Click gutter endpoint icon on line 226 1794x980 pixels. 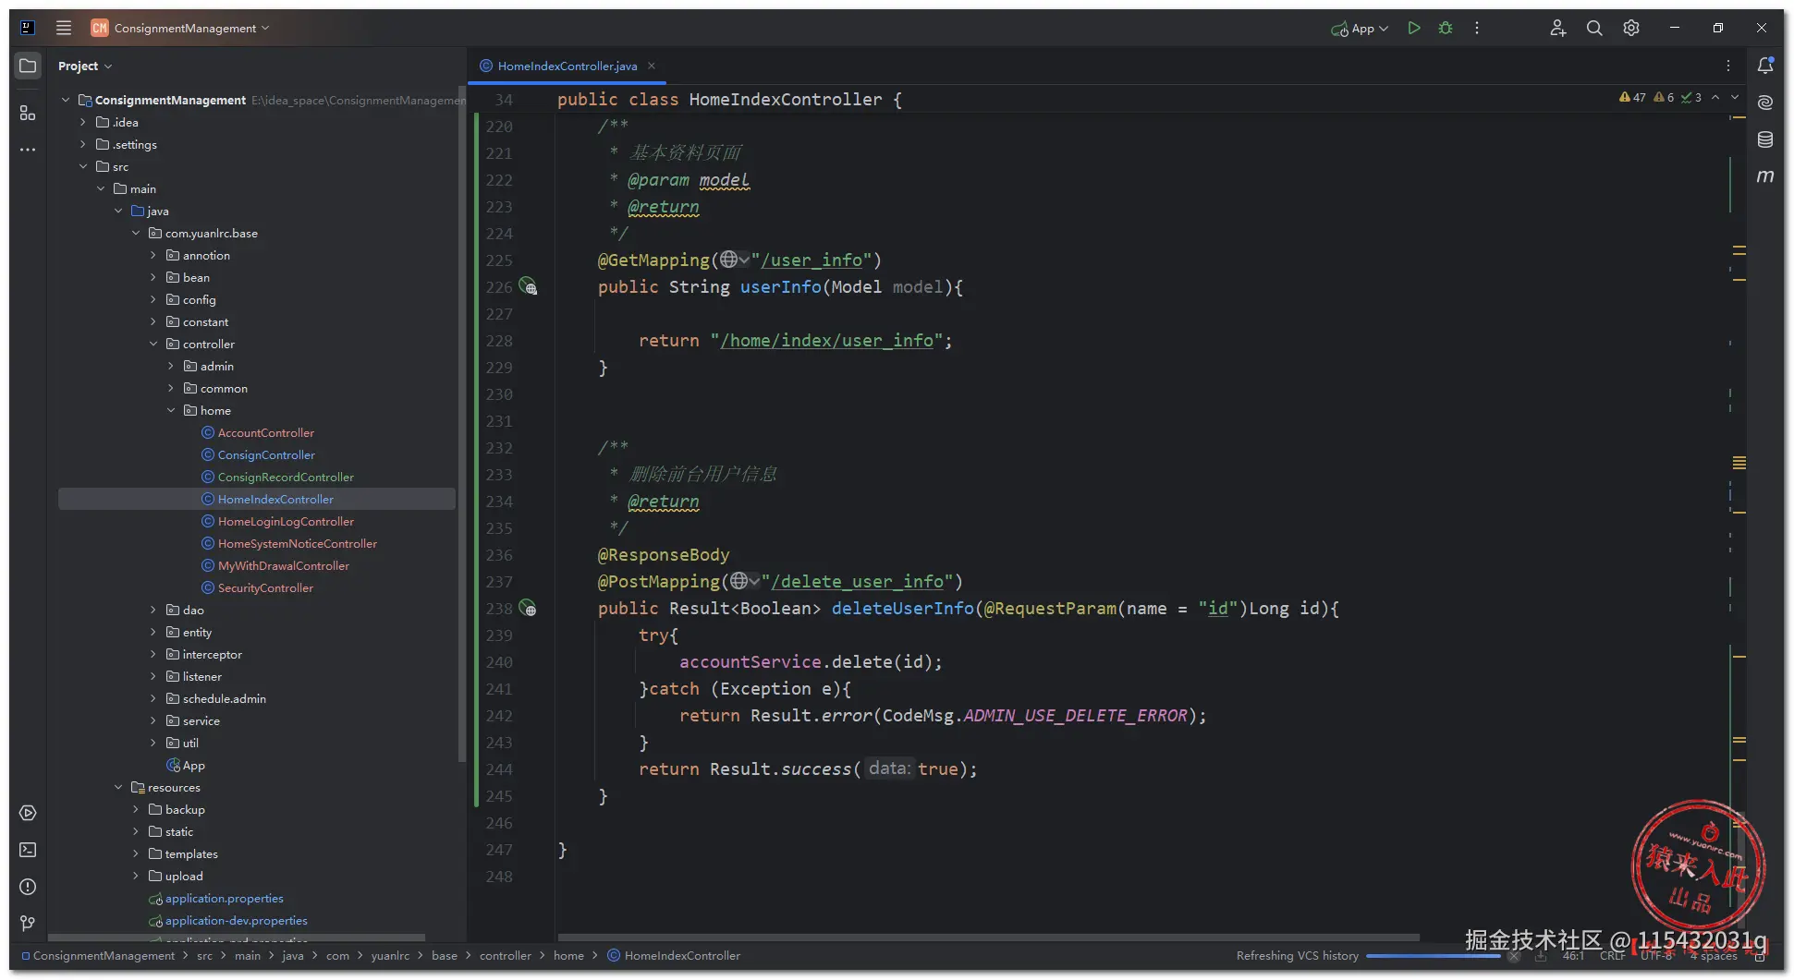[528, 286]
